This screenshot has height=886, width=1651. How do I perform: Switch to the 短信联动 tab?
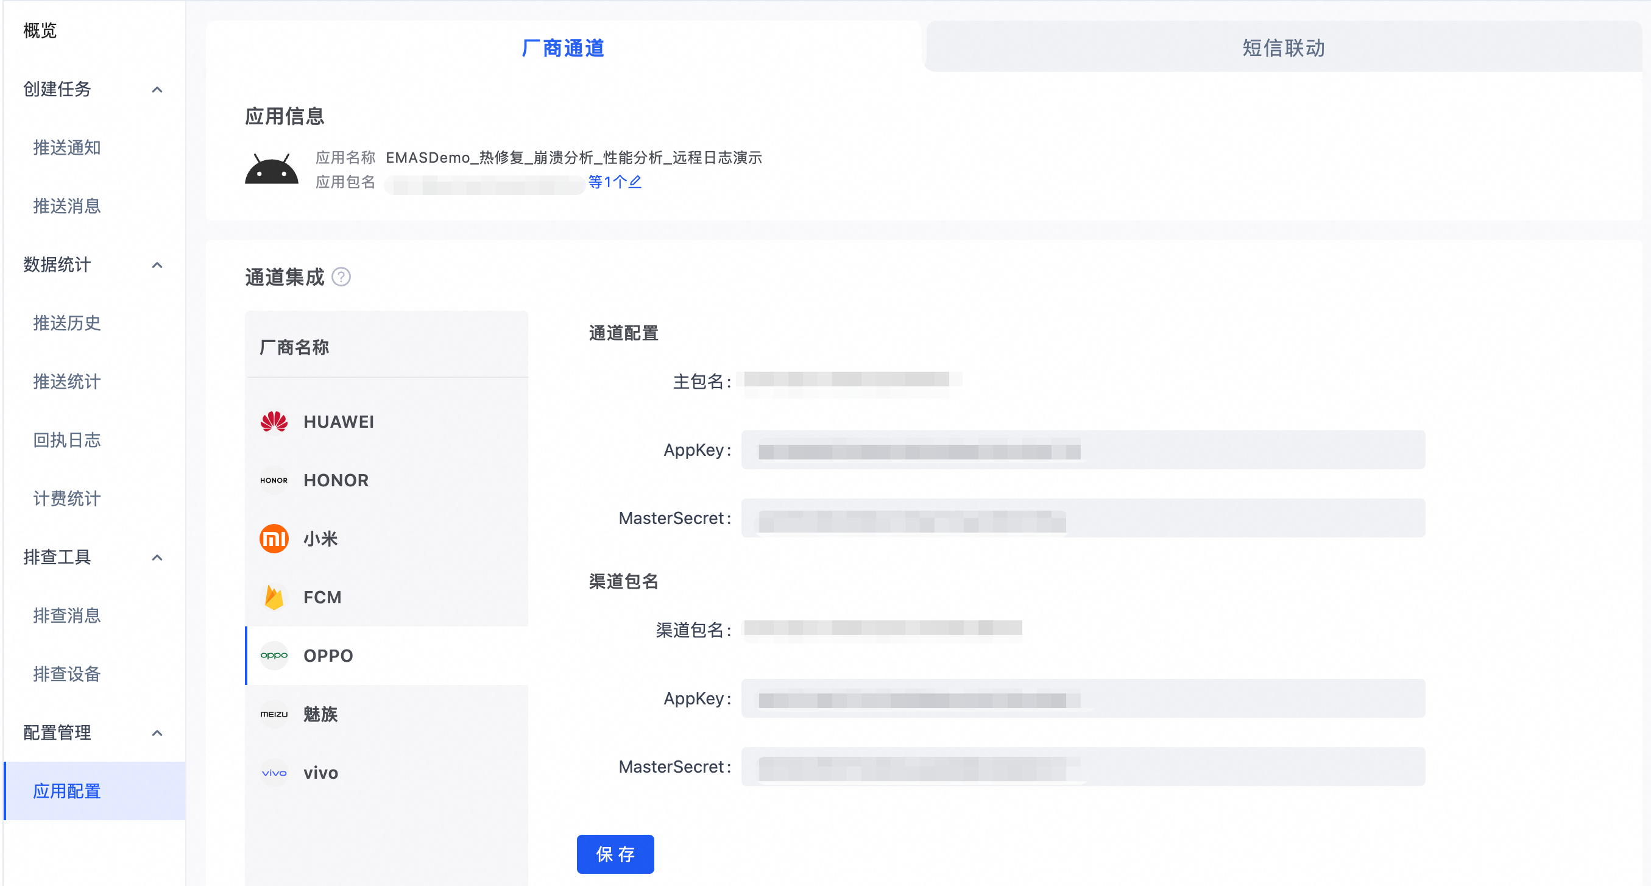[1282, 48]
